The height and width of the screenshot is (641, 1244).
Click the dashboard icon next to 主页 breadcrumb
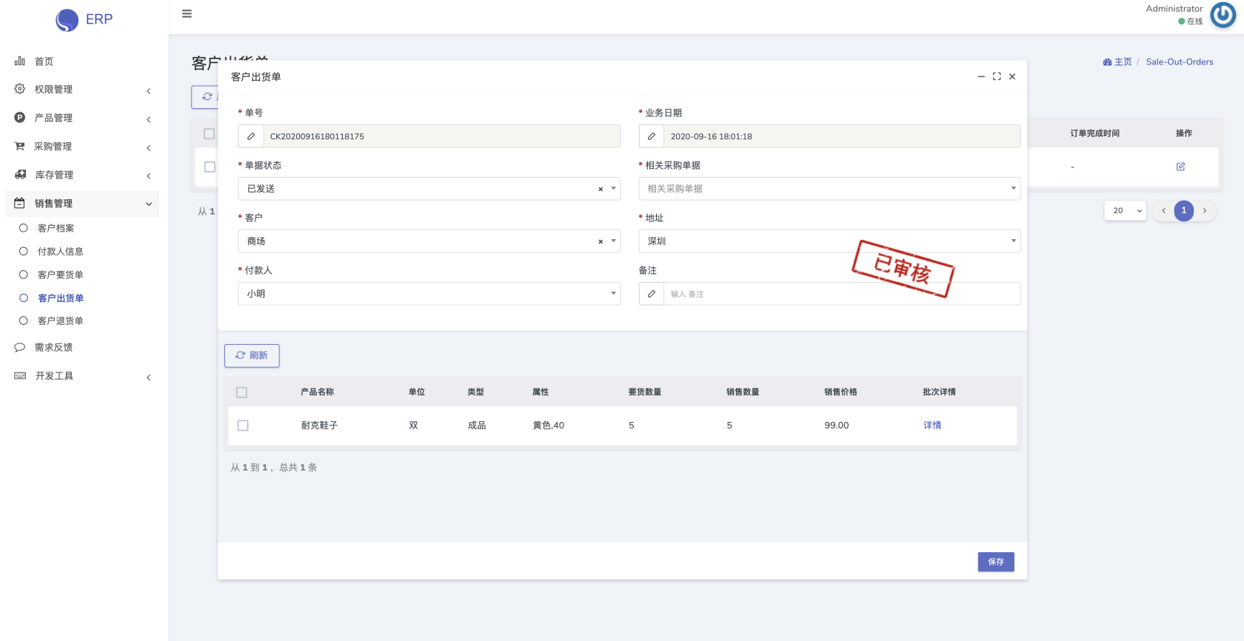(1107, 62)
